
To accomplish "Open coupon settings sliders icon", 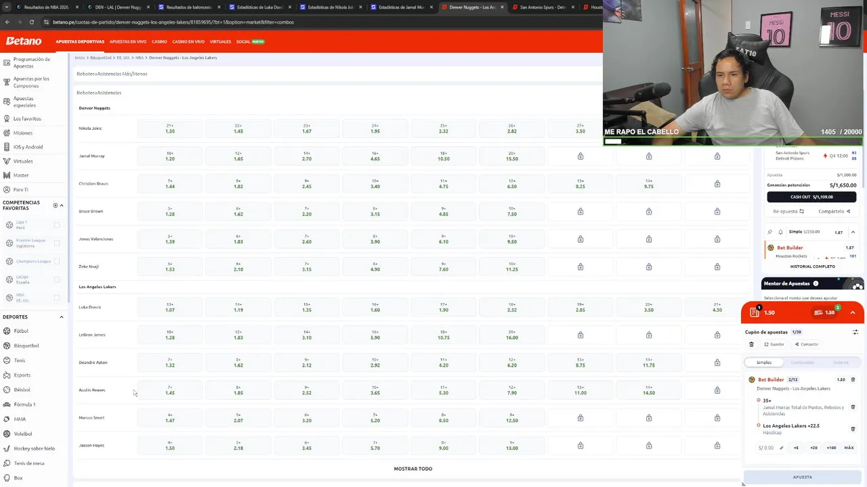I will tap(855, 332).
